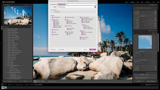Click the Reset (Adobe) button
Viewport: 160px width, 90px height.
(151, 81)
